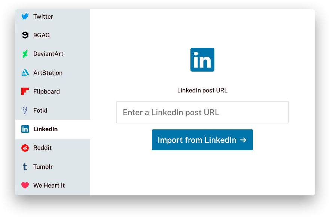The width and height of the screenshot is (330, 217).
Task: Click the red Flipboard icon
Action: click(25, 91)
